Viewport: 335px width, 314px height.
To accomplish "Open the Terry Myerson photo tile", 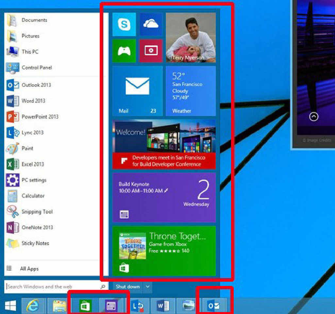I will click(191, 38).
